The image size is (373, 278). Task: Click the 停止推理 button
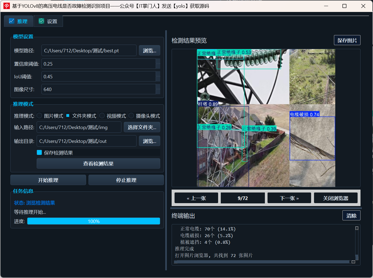pos(126,180)
